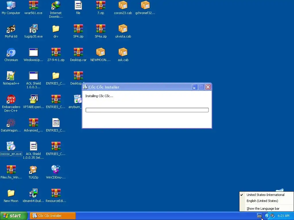Viewport: 294px width, 220px height.
Task: Click the Cốc Cốc Installer taskbar button
Action: click(53, 216)
